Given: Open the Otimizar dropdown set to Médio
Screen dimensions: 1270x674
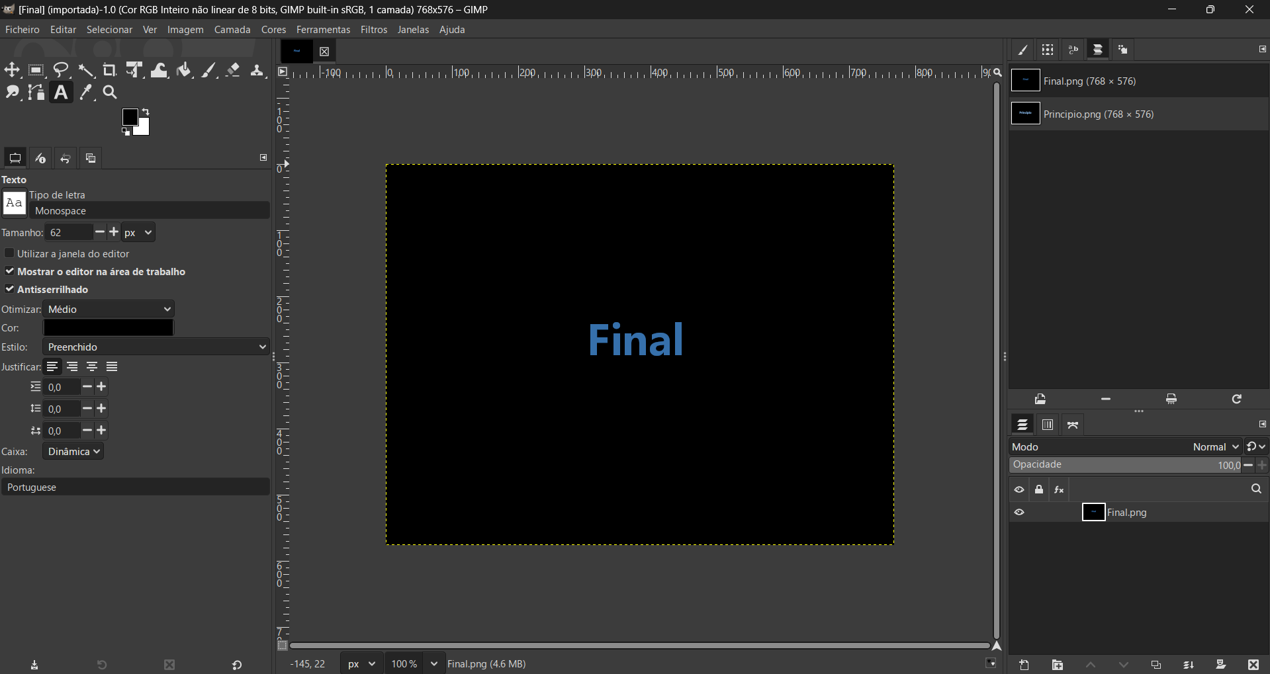Looking at the screenshot, I should point(109,310).
